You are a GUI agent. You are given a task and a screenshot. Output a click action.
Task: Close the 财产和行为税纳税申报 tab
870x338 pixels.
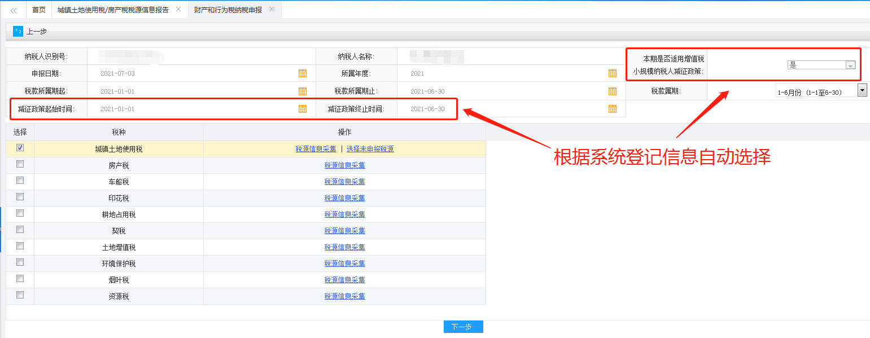point(272,10)
